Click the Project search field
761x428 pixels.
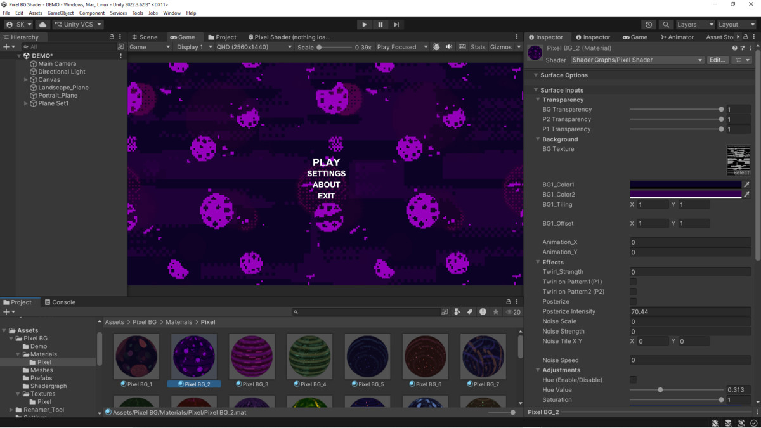pyautogui.click(x=366, y=312)
